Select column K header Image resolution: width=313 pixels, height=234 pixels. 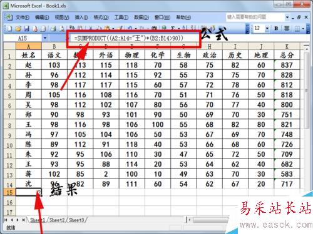click(x=287, y=46)
